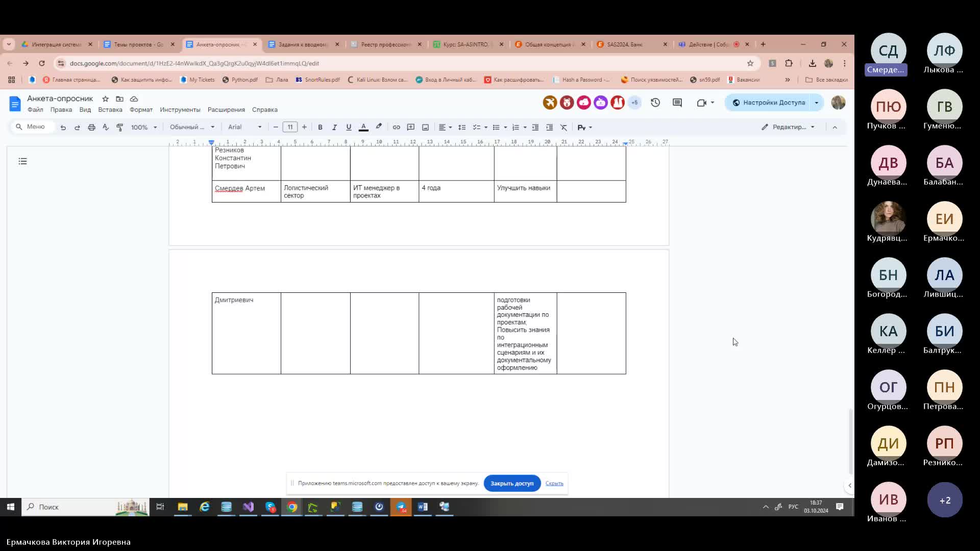980x551 pixels.
Task: Open the highlight color pen
Action: click(x=378, y=128)
